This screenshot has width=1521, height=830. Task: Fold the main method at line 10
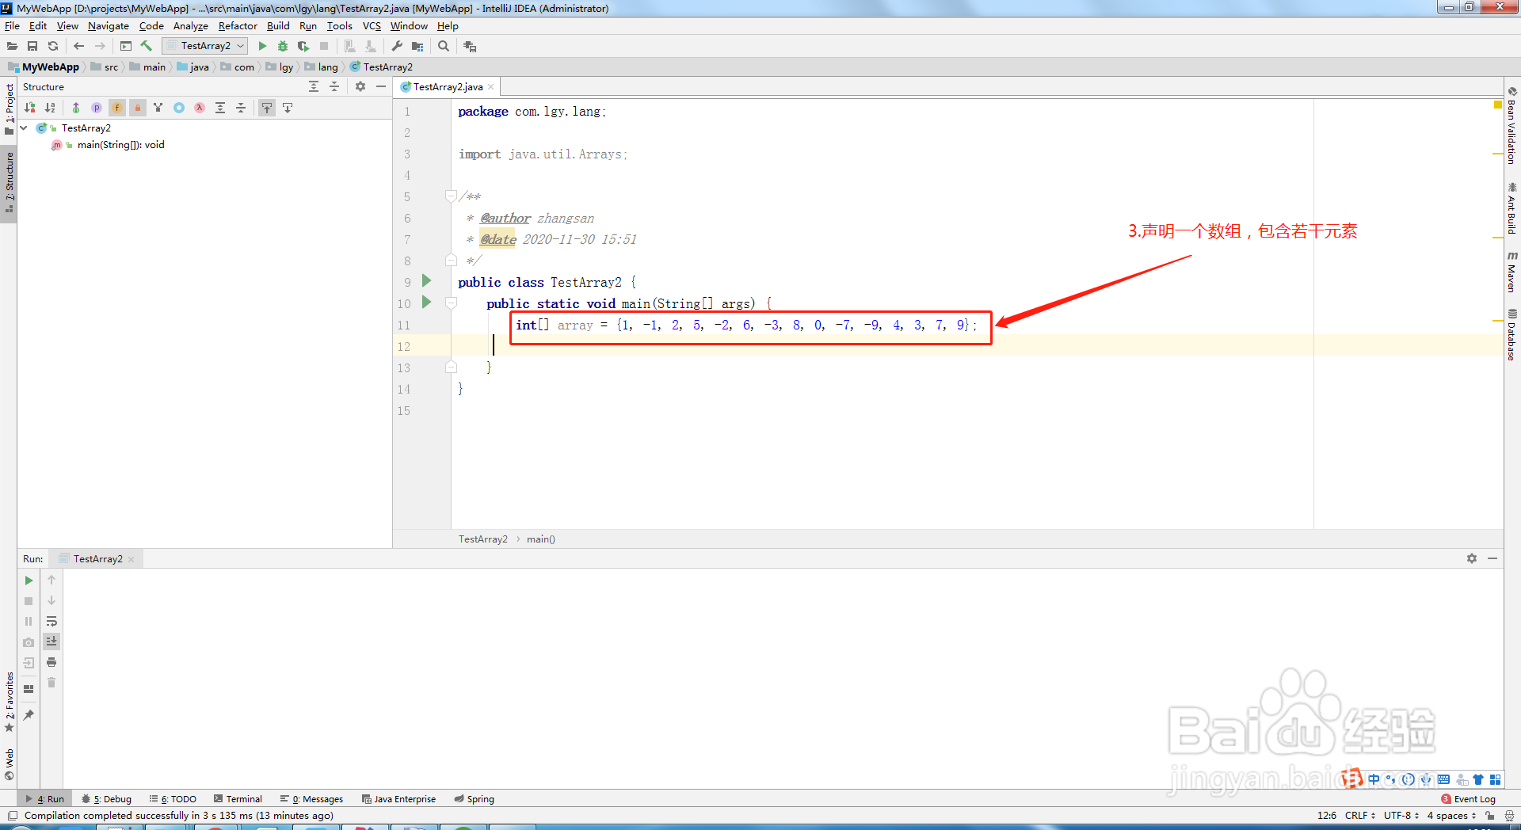tap(451, 303)
